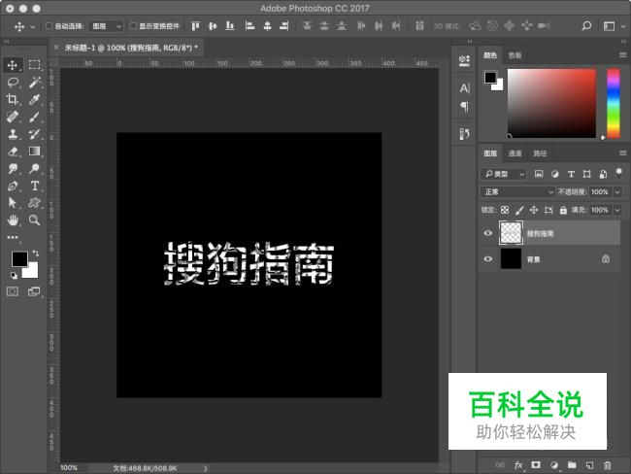Select the Path Selection tool

(13, 203)
